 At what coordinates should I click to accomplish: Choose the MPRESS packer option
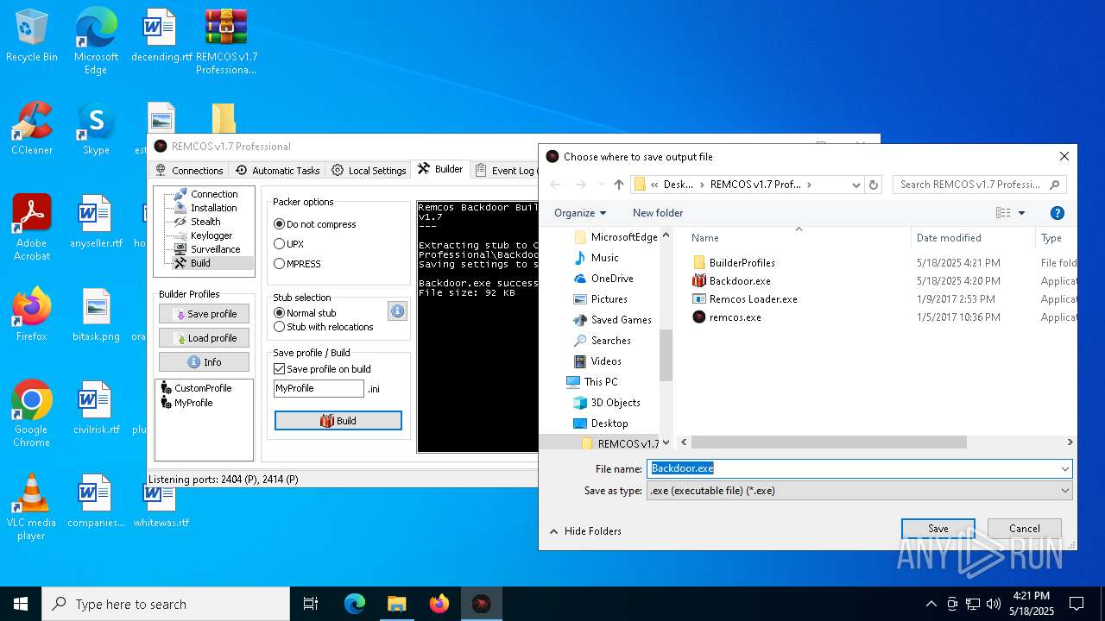[x=297, y=264]
